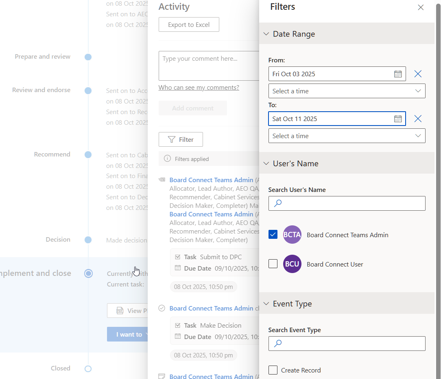This screenshot has width=441, height=379.
Task: Open the Who can see my comments link
Action: click(199, 88)
